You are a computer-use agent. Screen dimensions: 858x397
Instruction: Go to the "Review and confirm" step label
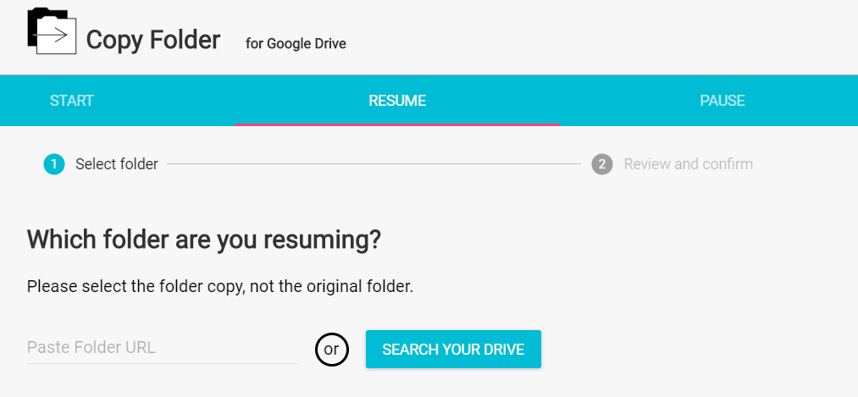pos(688,164)
